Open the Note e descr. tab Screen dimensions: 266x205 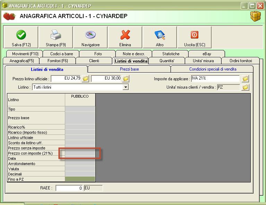click(134, 54)
